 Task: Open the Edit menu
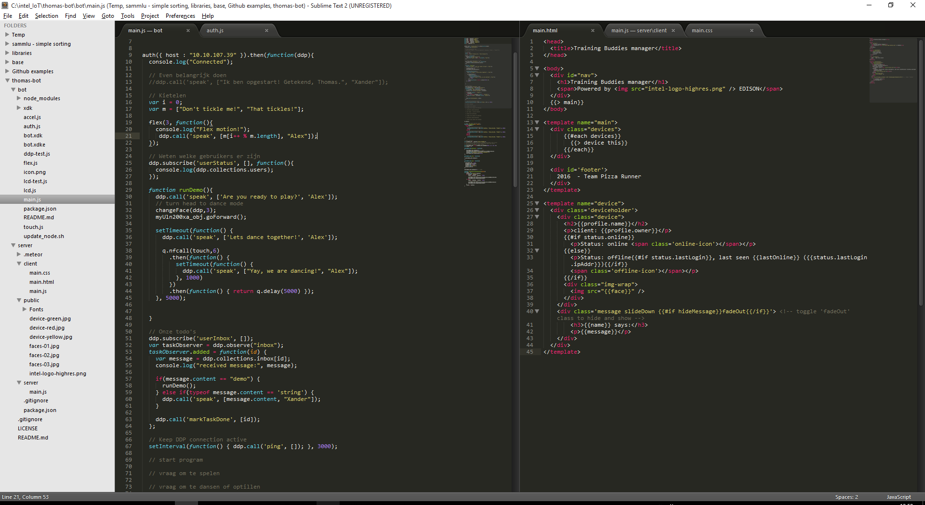click(x=24, y=16)
